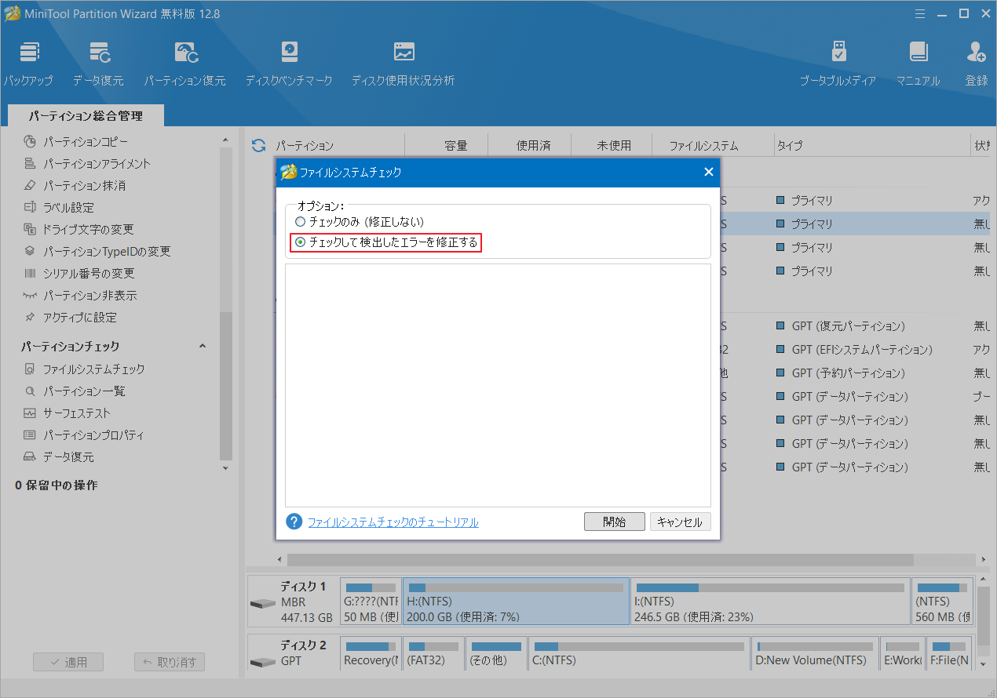Click the sidebar scroll-down arrow
The width and height of the screenshot is (997, 698).
click(226, 466)
